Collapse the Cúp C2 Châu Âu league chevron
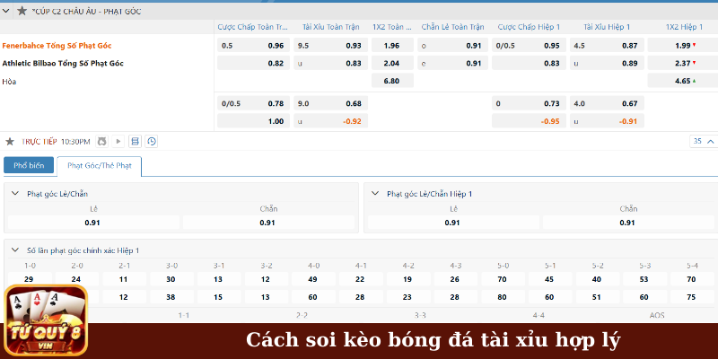This screenshot has width=718, height=359. [6, 11]
